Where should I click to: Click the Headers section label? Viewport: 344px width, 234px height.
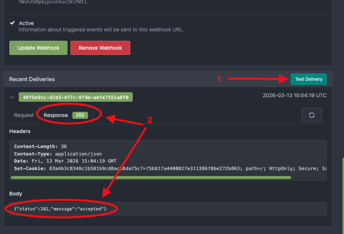click(x=19, y=131)
